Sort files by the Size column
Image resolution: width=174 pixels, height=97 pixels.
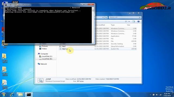[129, 25]
